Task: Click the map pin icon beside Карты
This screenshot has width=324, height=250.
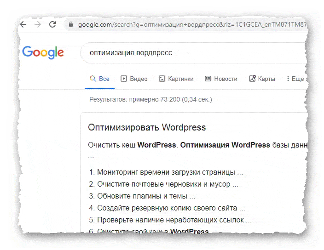Action: [252, 79]
